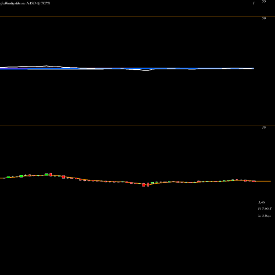The width and height of the screenshot is (275, 275).
Task: Click the 30 price axis label
Action: [x=263, y=18]
